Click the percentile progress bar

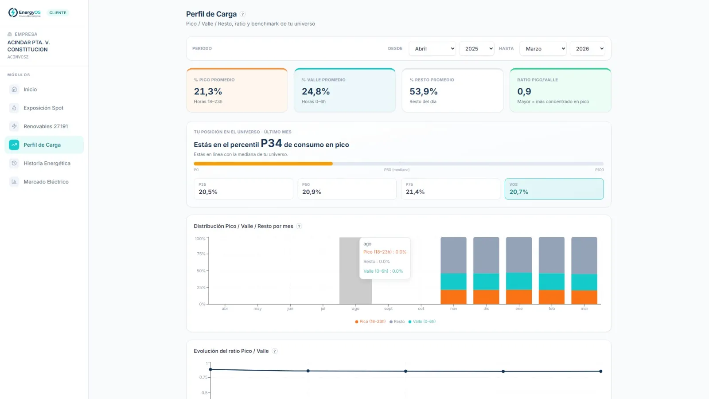coord(398,164)
